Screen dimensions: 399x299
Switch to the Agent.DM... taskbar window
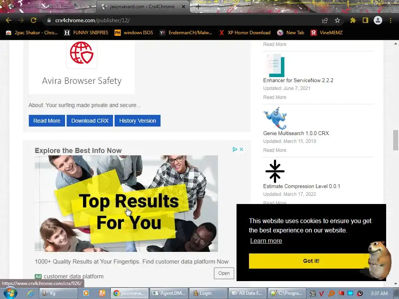pyautogui.click(x=169, y=293)
